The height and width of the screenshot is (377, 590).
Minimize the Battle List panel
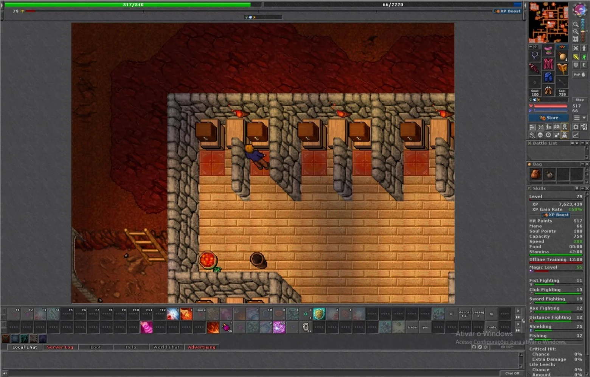click(x=582, y=143)
